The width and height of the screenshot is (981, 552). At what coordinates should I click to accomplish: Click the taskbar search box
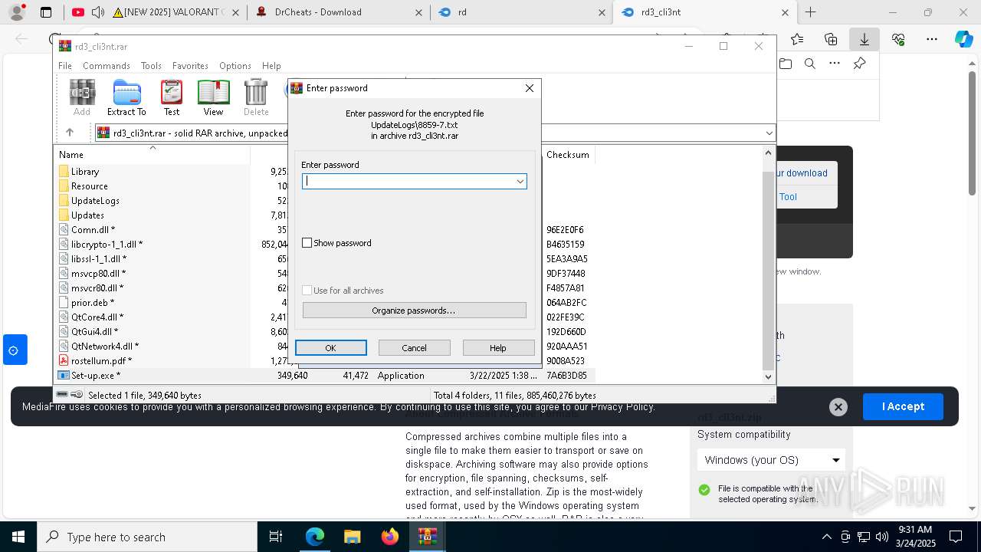[x=147, y=537]
